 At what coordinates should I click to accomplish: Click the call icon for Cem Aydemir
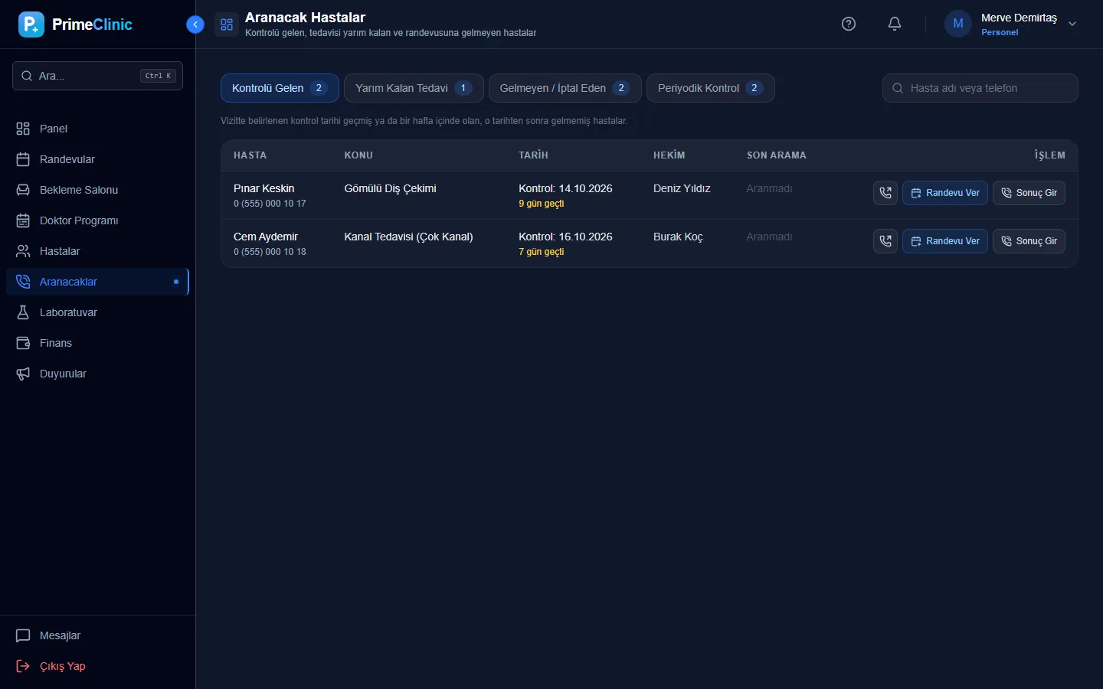[885, 241]
